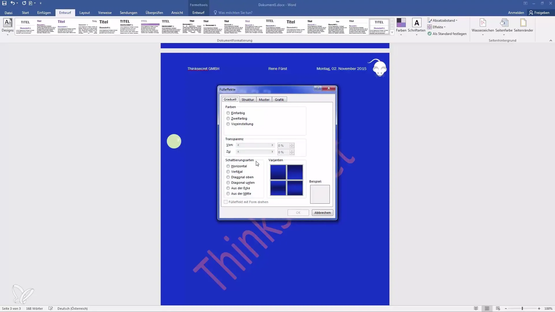Select the top-left gradient variant
This screenshot has height=312, width=555.
click(278, 172)
